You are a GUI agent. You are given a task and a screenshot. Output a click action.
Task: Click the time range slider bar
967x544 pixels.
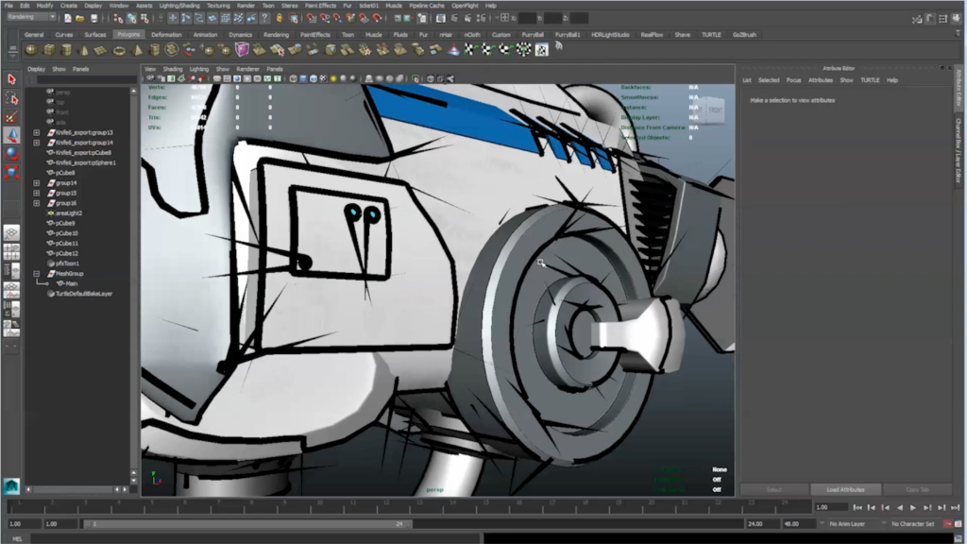pyautogui.click(x=246, y=523)
